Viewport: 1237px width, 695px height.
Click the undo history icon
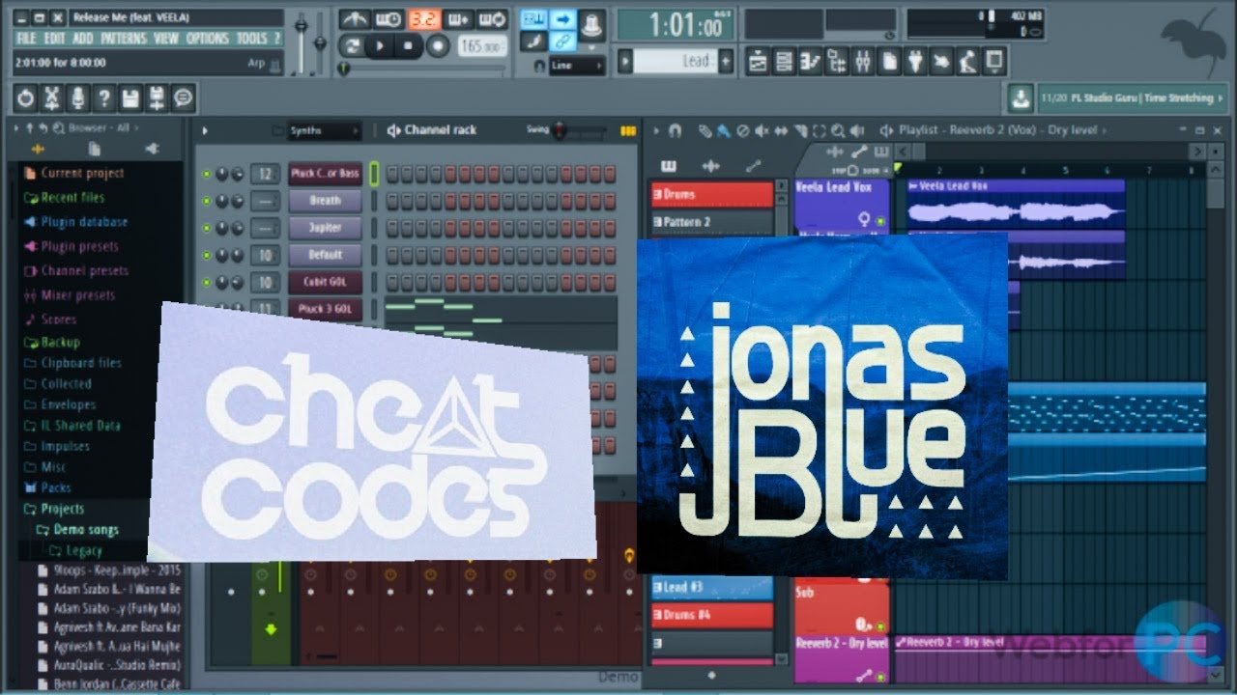26,97
